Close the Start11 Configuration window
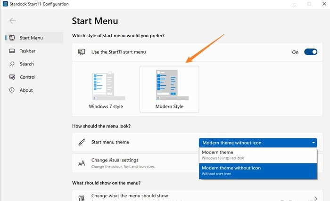330x201 pixels. pos(324,4)
